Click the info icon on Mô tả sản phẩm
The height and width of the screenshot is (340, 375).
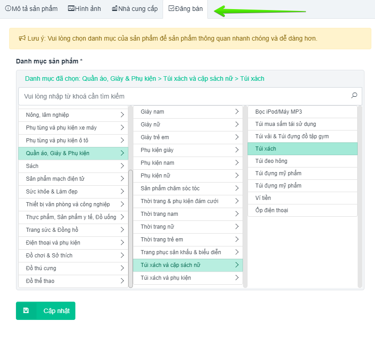point(8,9)
